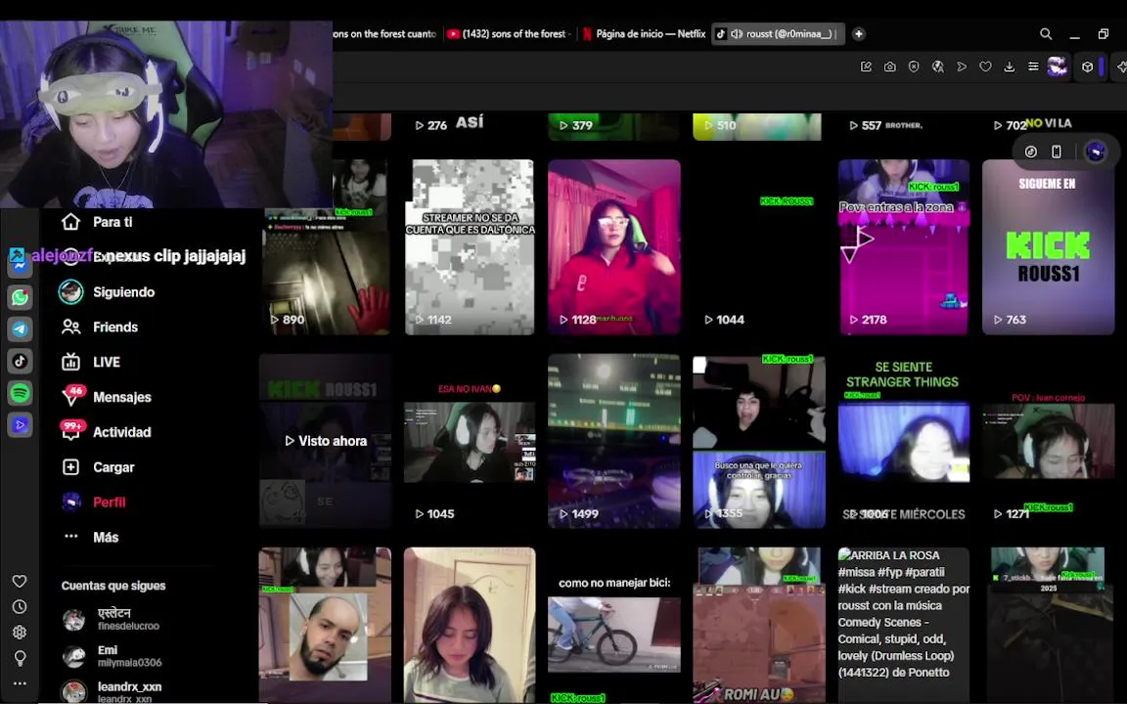Click the edit page icon in address bar
The width and height of the screenshot is (1127, 704).
point(866,66)
